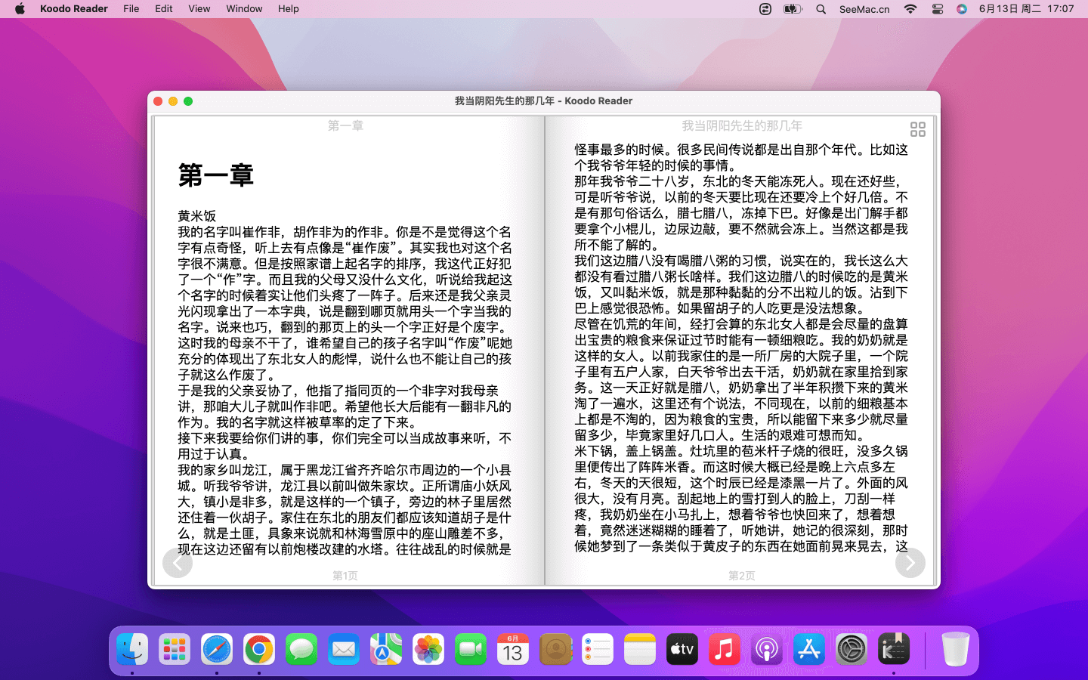Image resolution: width=1088 pixels, height=680 pixels.
Task: Open Trash in the dock
Action: click(x=955, y=650)
